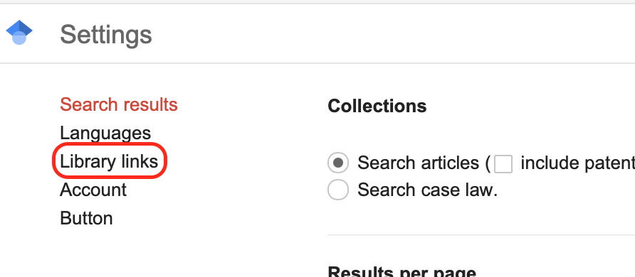The height and width of the screenshot is (277, 635).
Task: Click the Results per page heading
Action: point(402,271)
